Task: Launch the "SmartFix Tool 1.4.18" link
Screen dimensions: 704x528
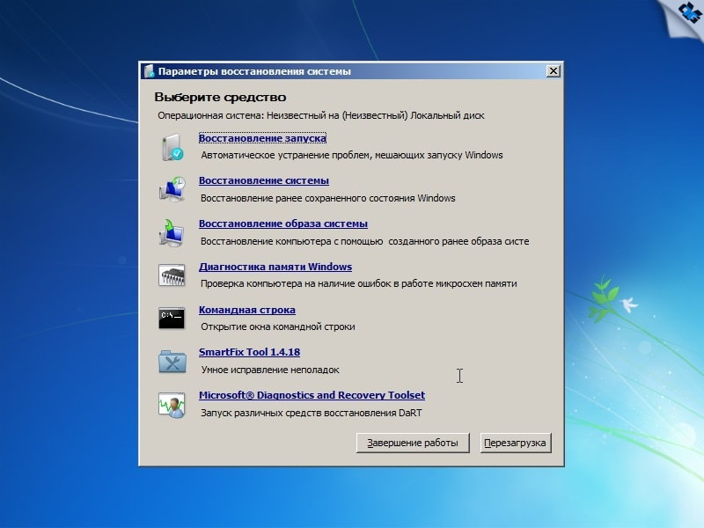Action: pyautogui.click(x=249, y=352)
